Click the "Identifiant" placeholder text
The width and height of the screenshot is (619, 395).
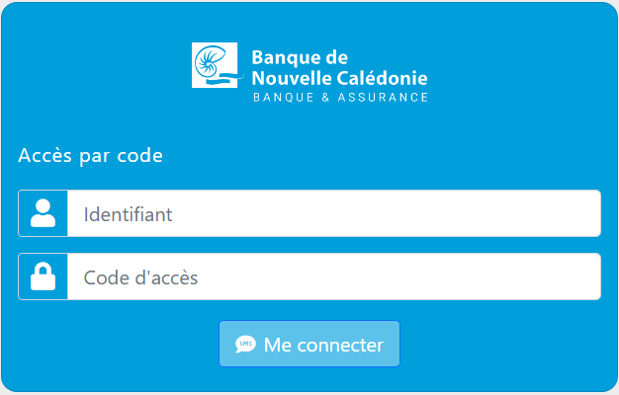(x=129, y=214)
